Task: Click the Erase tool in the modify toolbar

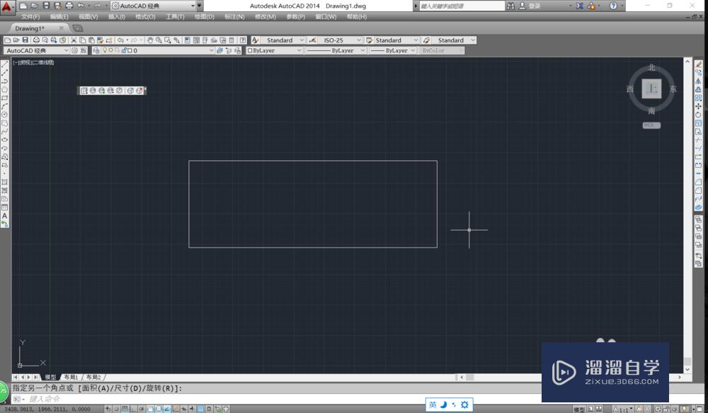Action: pyautogui.click(x=699, y=64)
